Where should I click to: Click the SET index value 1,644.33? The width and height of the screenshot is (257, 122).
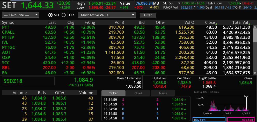[x=37, y=5]
